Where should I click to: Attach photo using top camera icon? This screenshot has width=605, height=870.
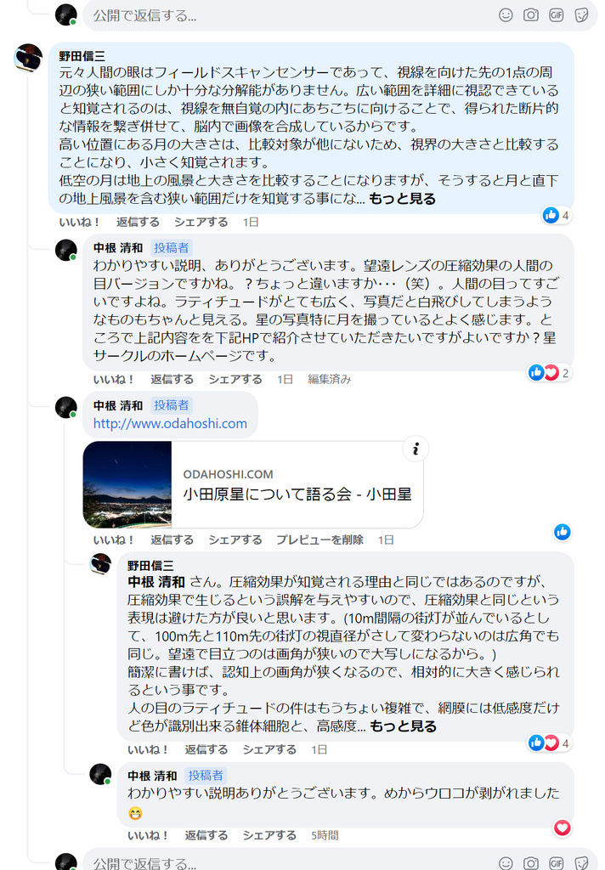[530, 15]
